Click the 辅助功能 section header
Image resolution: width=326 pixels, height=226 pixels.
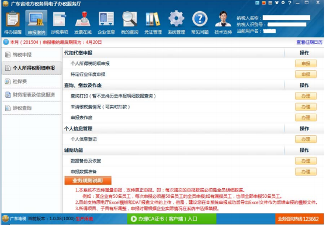(74, 150)
